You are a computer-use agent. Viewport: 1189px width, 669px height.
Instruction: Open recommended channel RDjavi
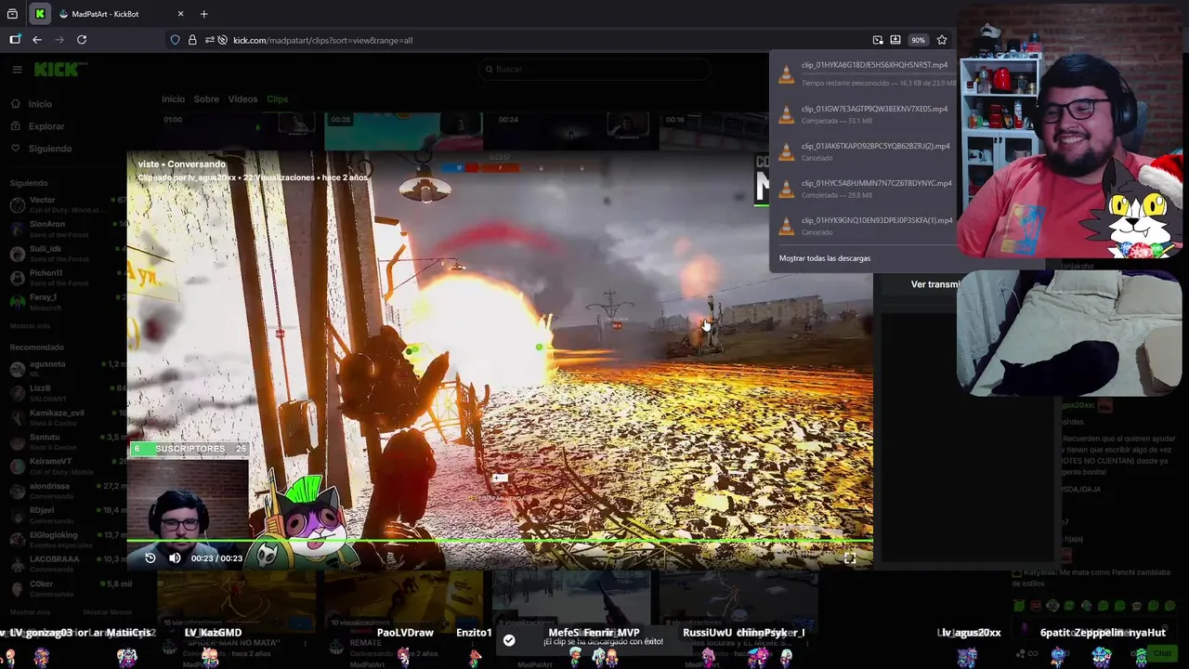click(x=67, y=515)
